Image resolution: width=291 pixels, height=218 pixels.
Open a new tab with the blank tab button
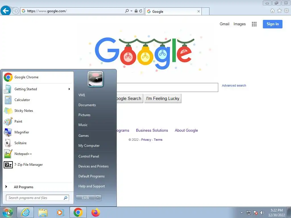pyautogui.click(x=205, y=11)
